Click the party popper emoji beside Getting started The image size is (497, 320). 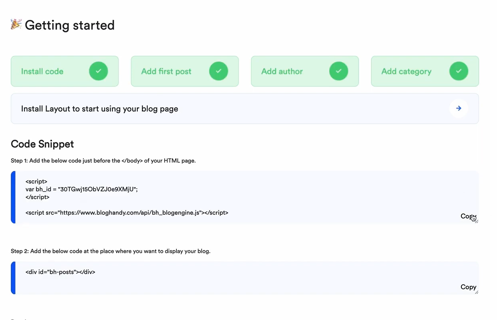click(16, 24)
